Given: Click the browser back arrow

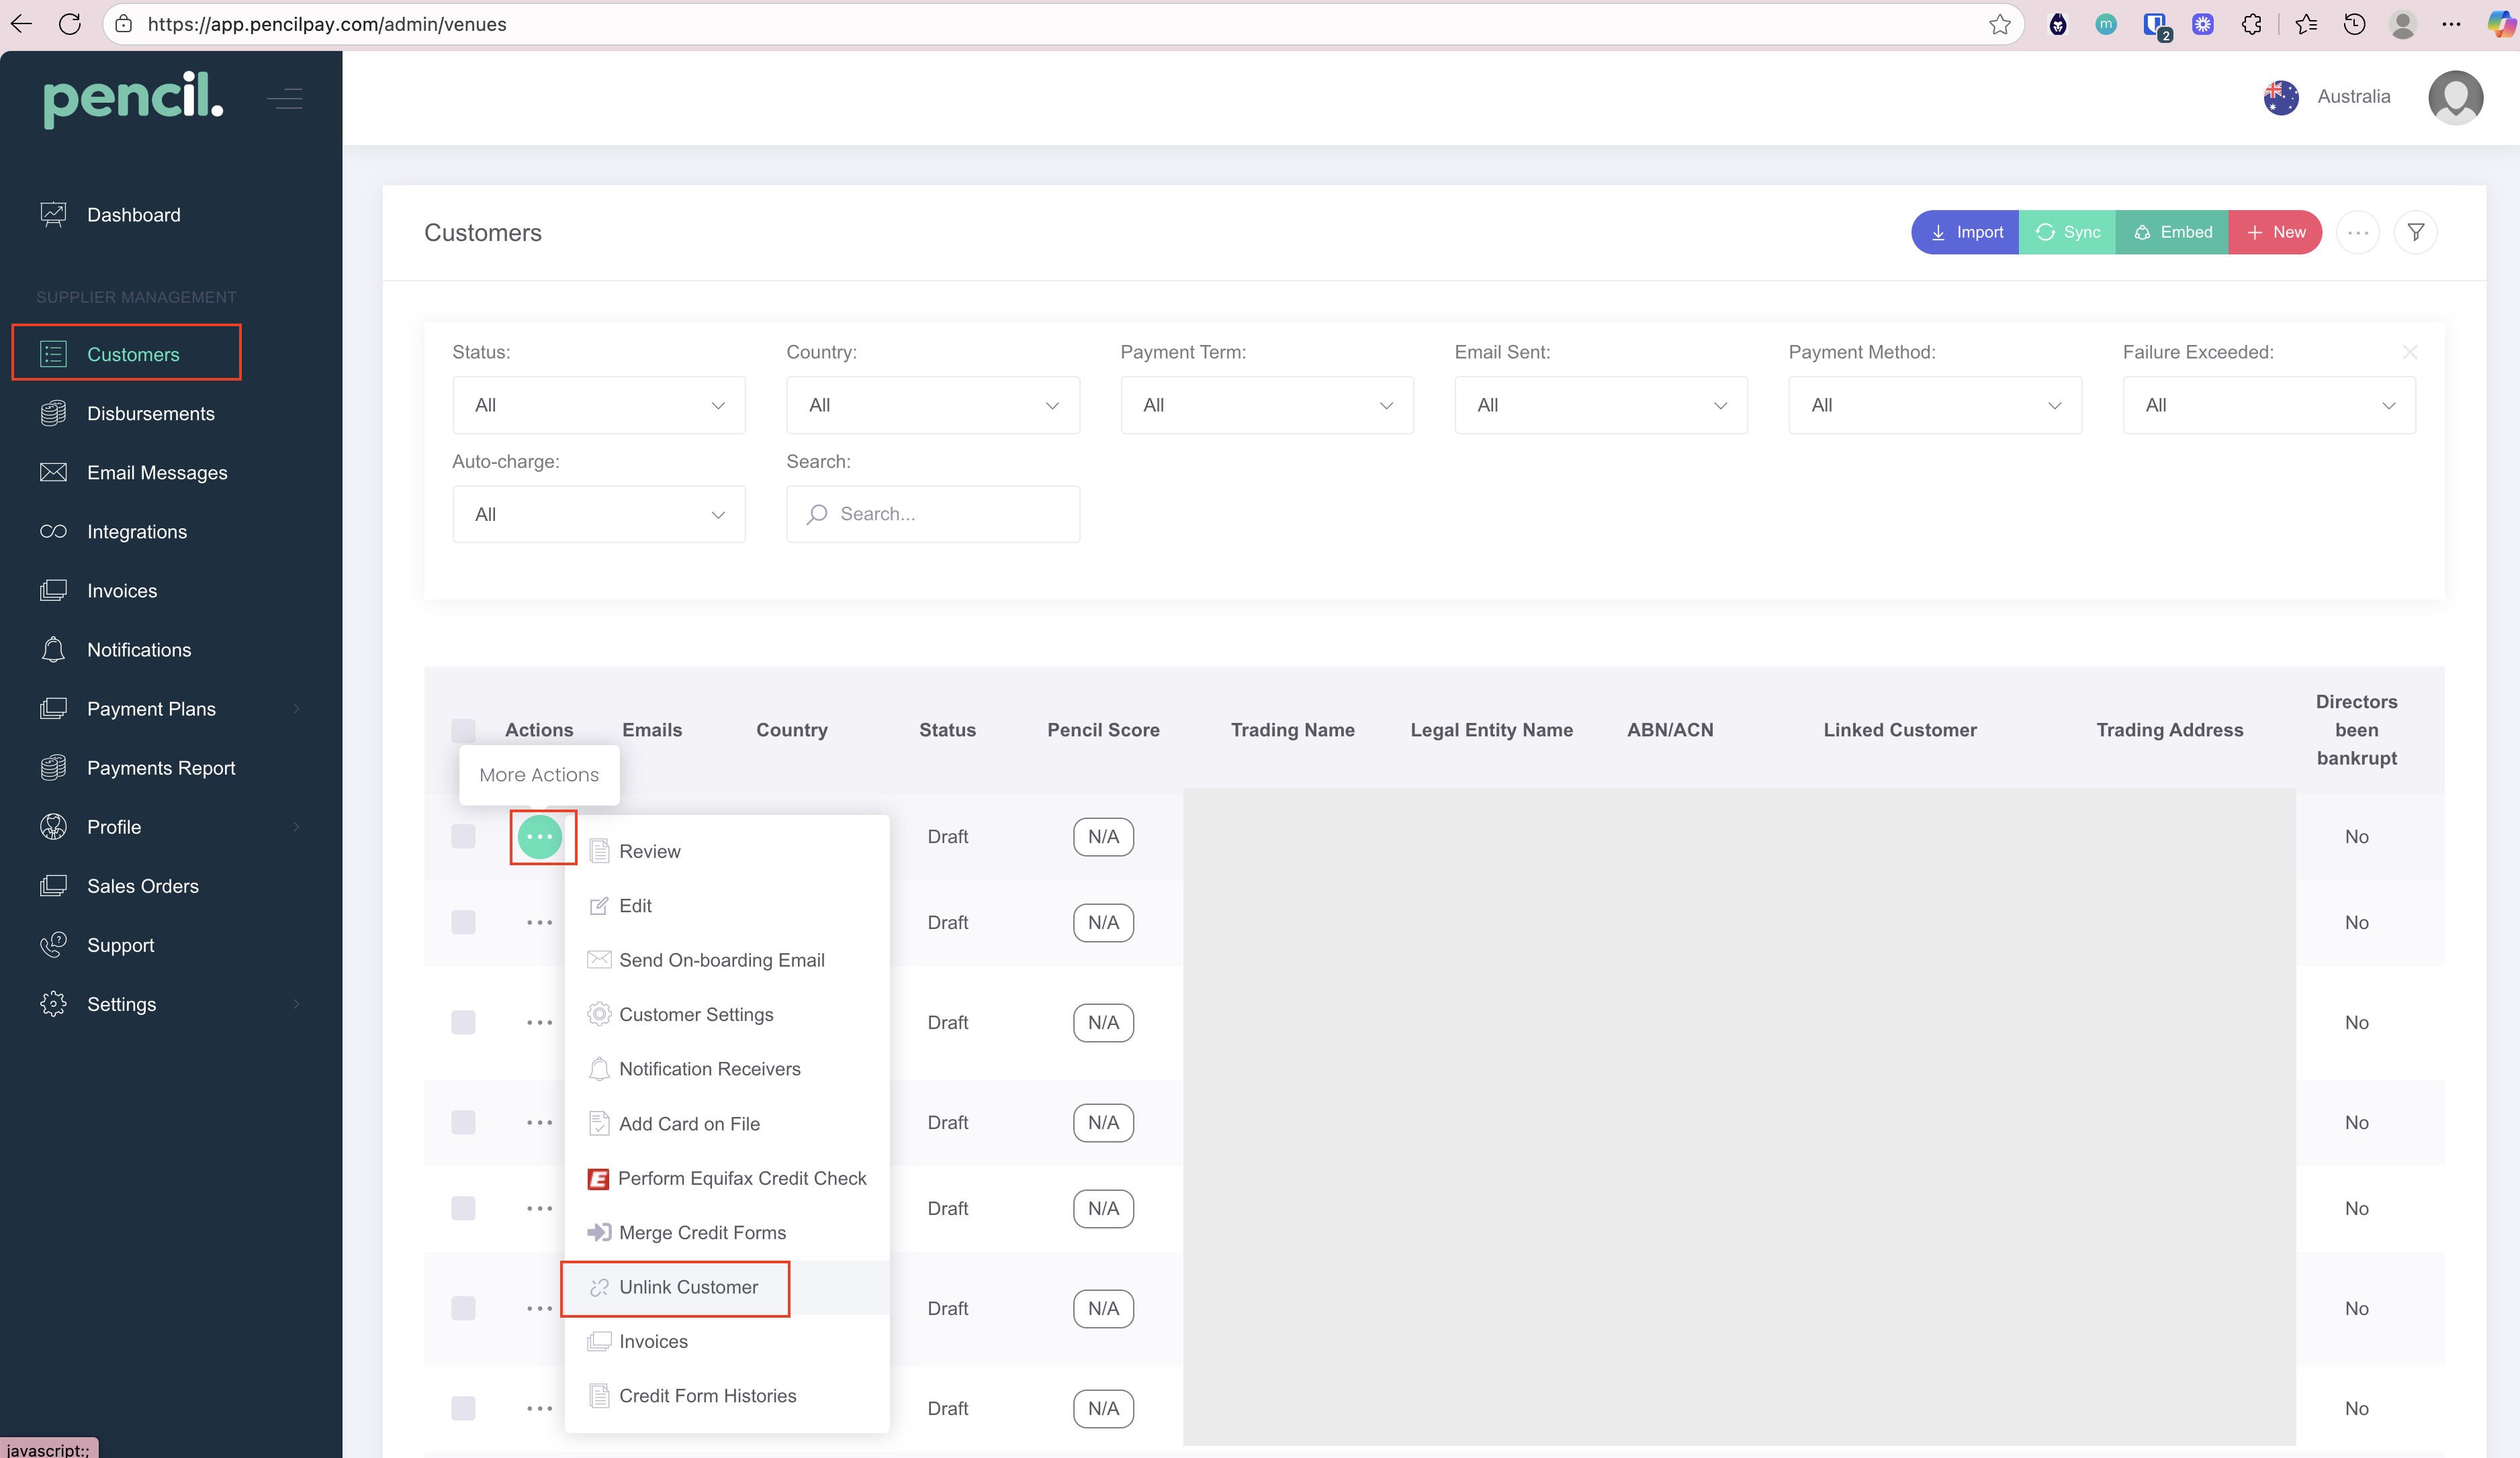Looking at the screenshot, I should click(21, 24).
